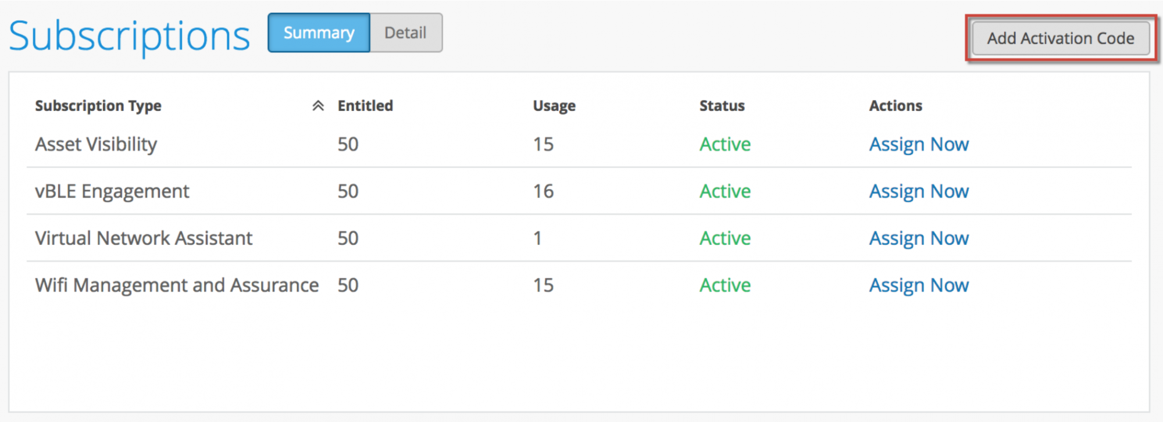Select the Asset Visibility row name
Image resolution: width=1163 pixels, height=422 pixels.
pyautogui.click(x=96, y=144)
